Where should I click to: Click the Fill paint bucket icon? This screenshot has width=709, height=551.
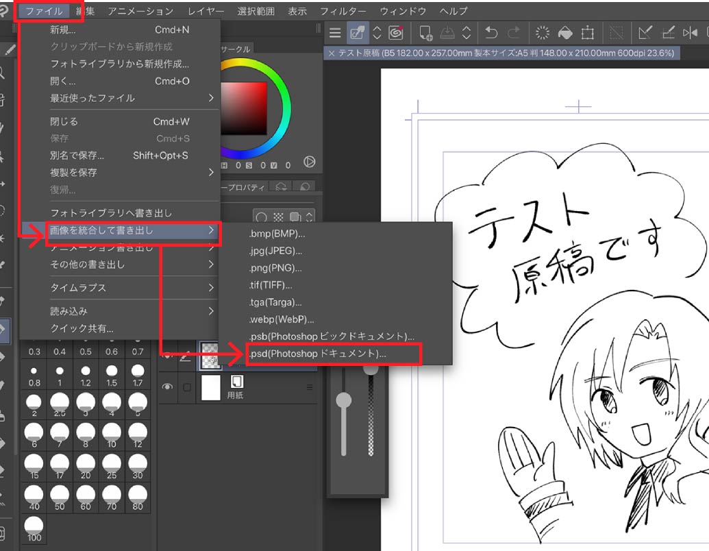click(x=565, y=32)
